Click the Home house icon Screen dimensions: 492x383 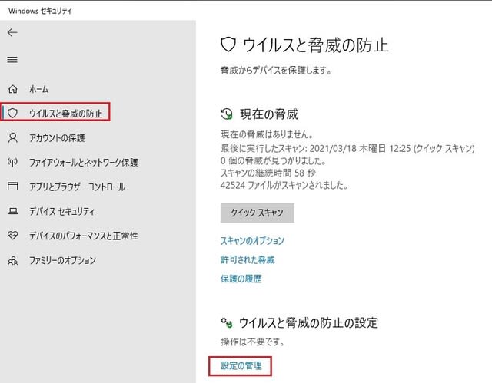[x=12, y=89]
